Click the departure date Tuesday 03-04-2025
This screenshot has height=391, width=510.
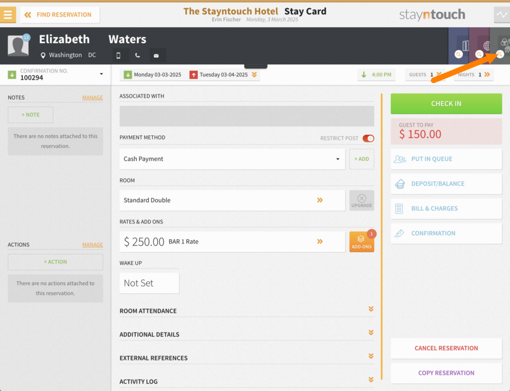pos(218,75)
